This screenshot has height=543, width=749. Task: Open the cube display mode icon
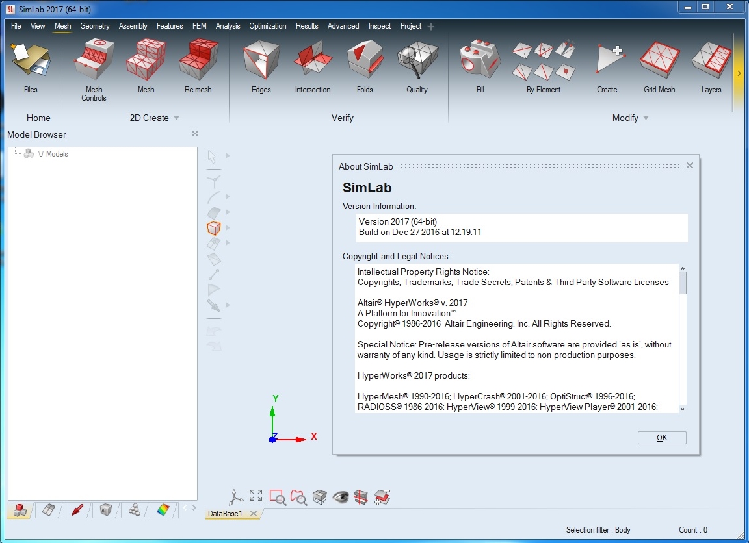point(320,497)
